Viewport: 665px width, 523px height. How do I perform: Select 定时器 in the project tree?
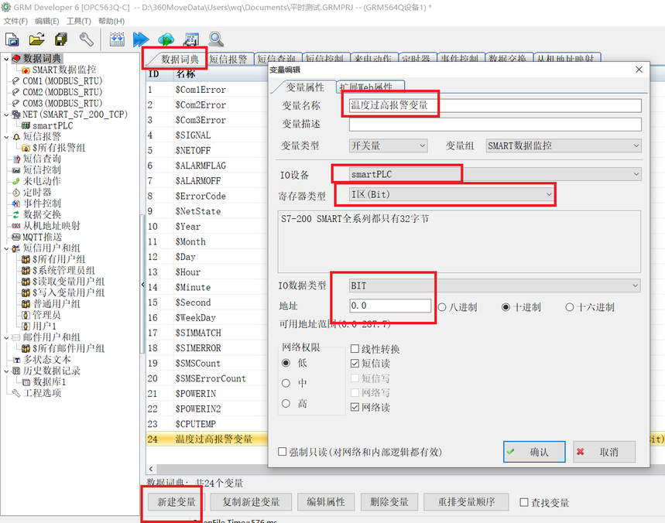pyautogui.click(x=36, y=192)
